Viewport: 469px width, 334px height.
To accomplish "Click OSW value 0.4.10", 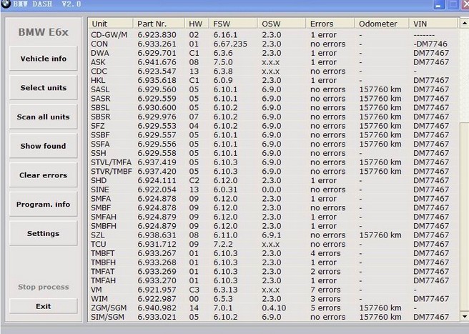I will click(x=274, y=308).
